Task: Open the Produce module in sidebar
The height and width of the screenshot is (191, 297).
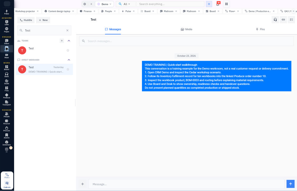Action: click(x=7, y=96)
